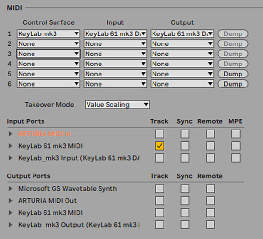This screenshot has width=263, height=239.
Task: Expand KeyLab_mk3 Output port entry
Action: [x=11, y=225]
